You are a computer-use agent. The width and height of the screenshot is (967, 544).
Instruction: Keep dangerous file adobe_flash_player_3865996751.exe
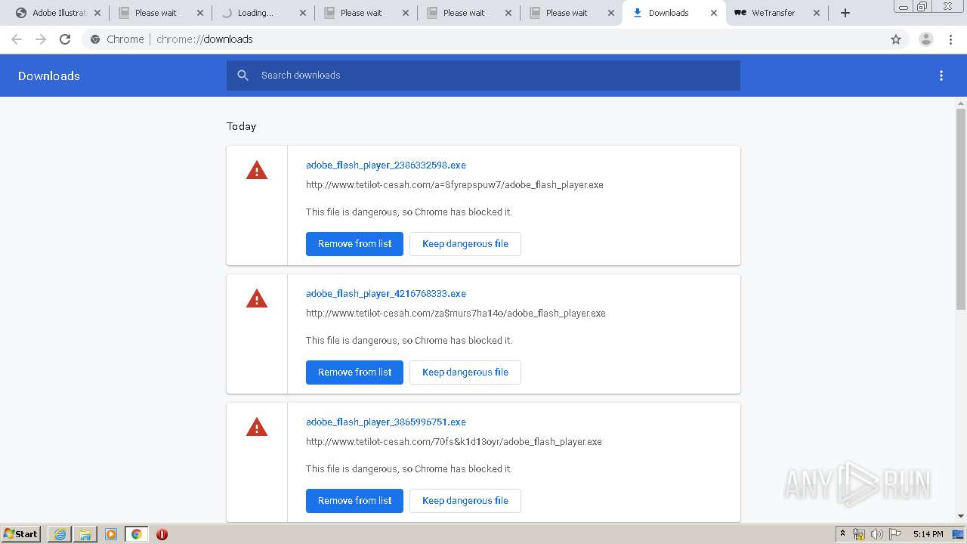[465, 501]
